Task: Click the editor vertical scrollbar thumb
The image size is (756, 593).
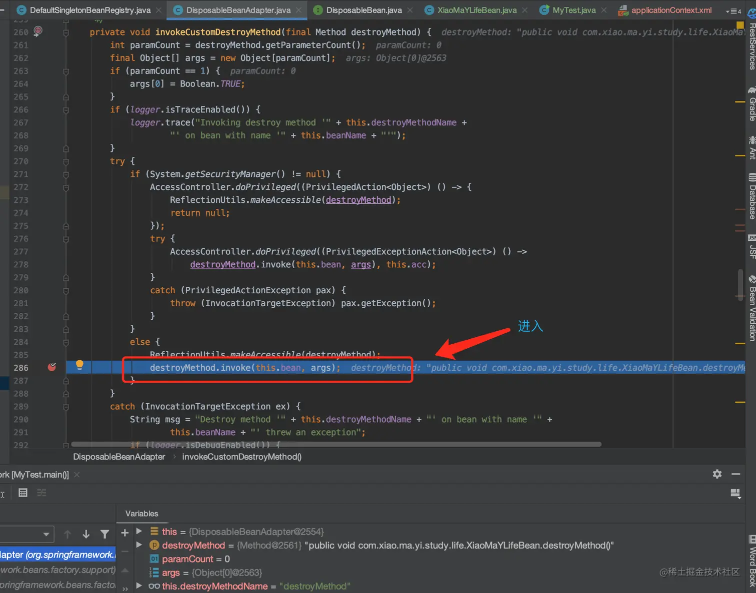Action: [740, 285]
